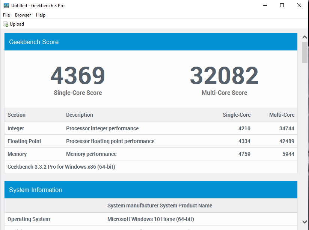Click the Memory multi-core value 5944
The width and height of the screenshot is (309, 230).
click(288, 154)
